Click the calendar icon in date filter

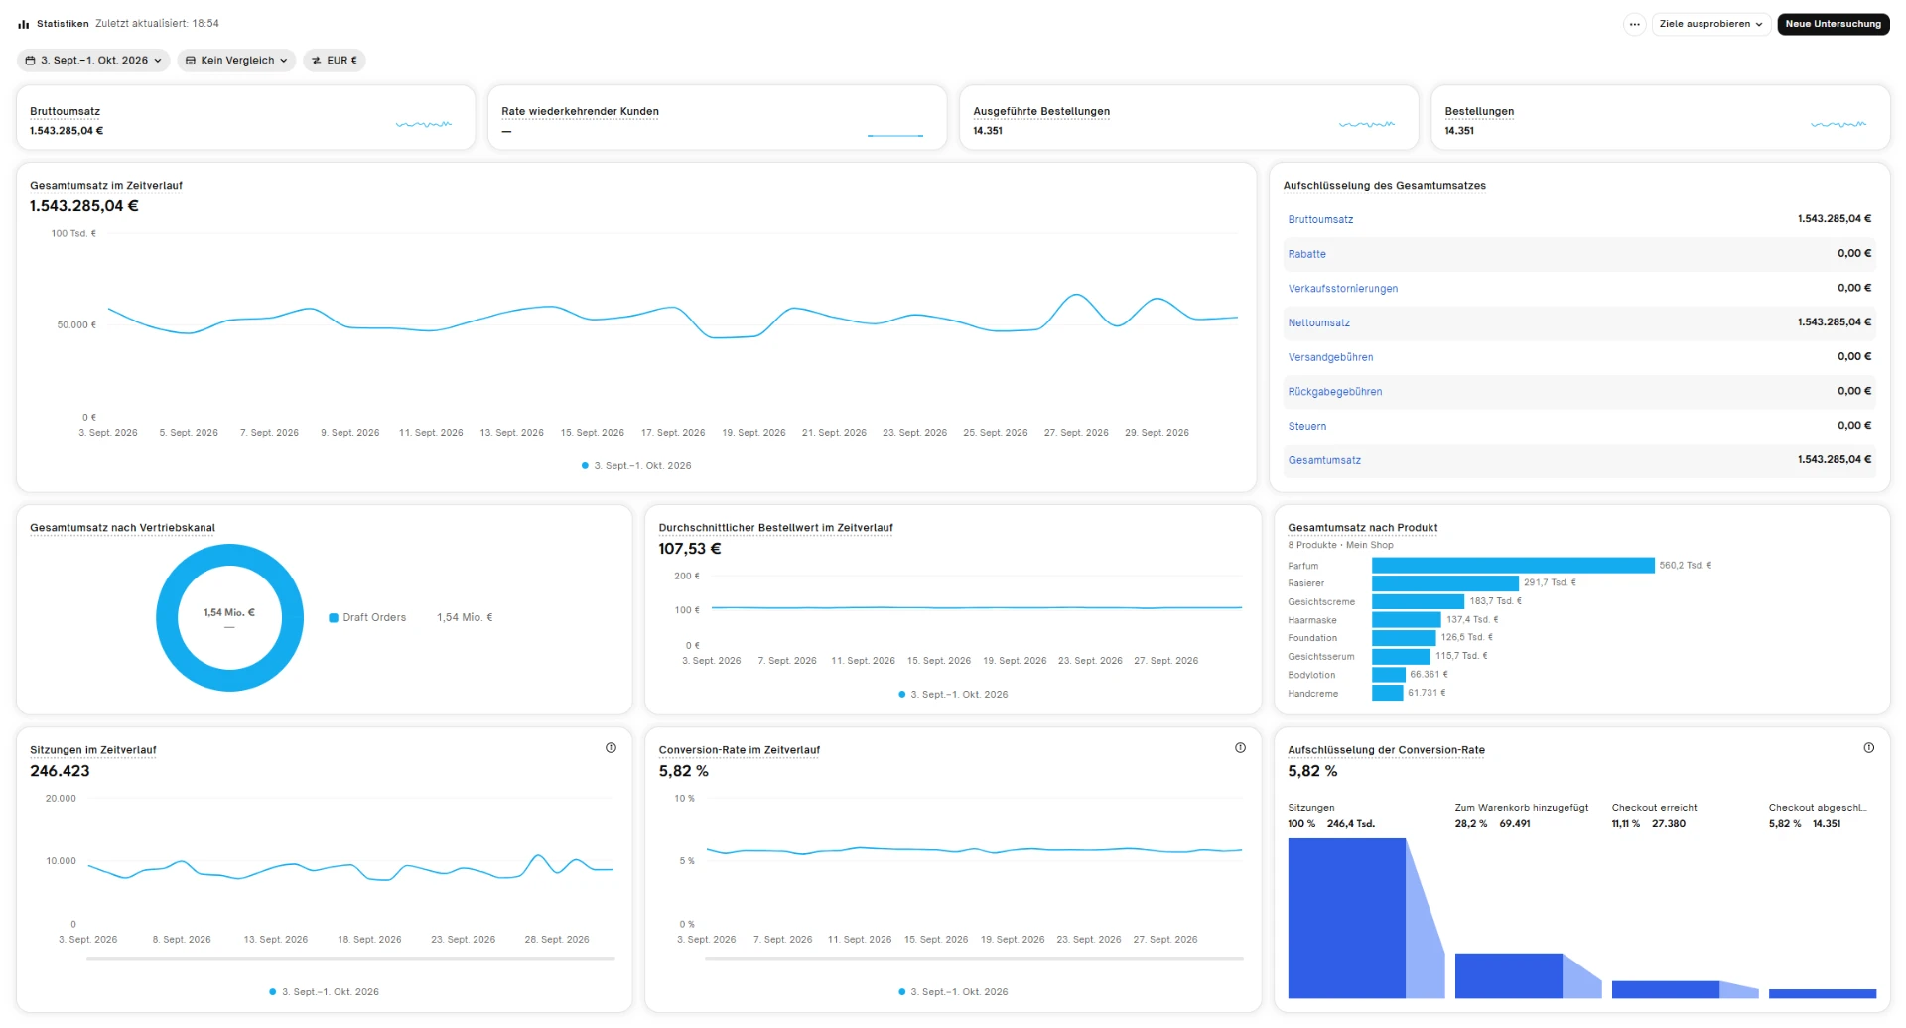point(30,61)
